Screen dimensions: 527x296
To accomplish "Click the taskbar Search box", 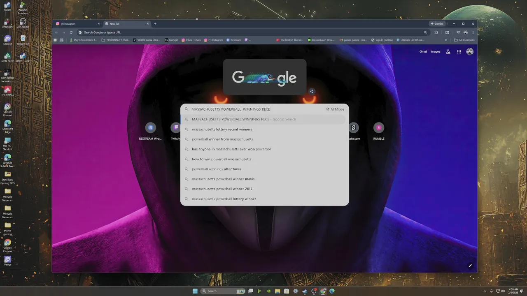I will 223,291.
